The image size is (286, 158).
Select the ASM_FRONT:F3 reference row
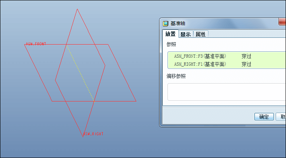tap(227, 56)
